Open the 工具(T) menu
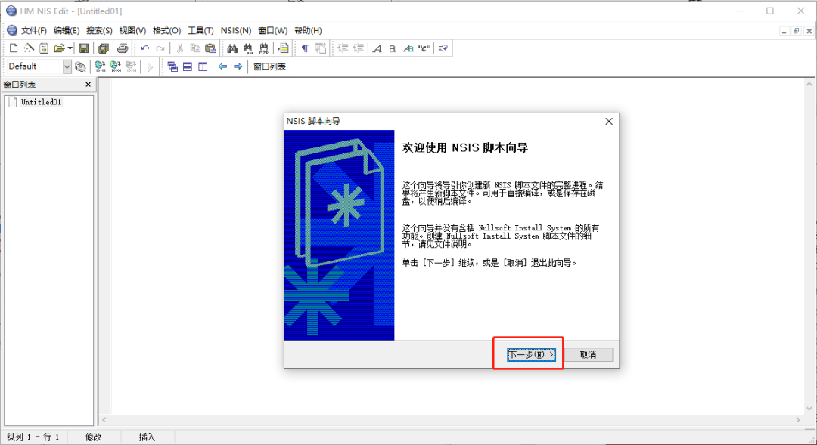 pyautogui.click(x=200, y=30)
